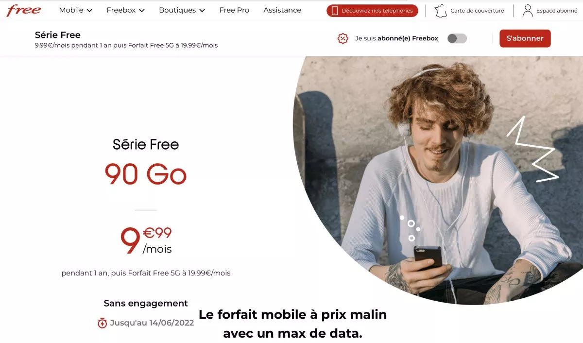Click the discount percent badge icon
This screenshot has height=343, width=583.
pyautogui.click(x=343, y=38)
